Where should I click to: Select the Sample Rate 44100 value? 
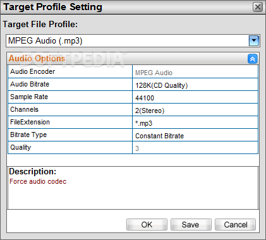[195, 97]
